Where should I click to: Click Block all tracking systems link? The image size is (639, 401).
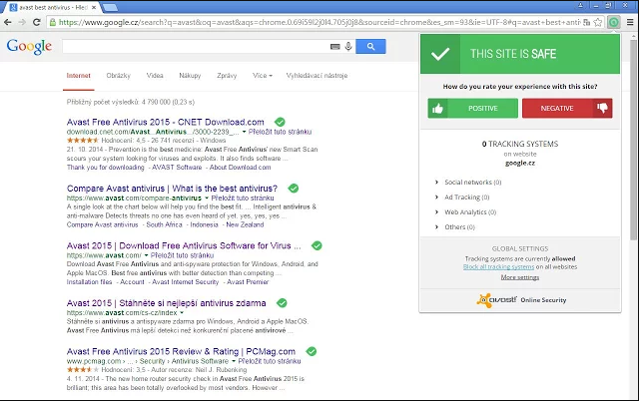(x=498, y=267)
